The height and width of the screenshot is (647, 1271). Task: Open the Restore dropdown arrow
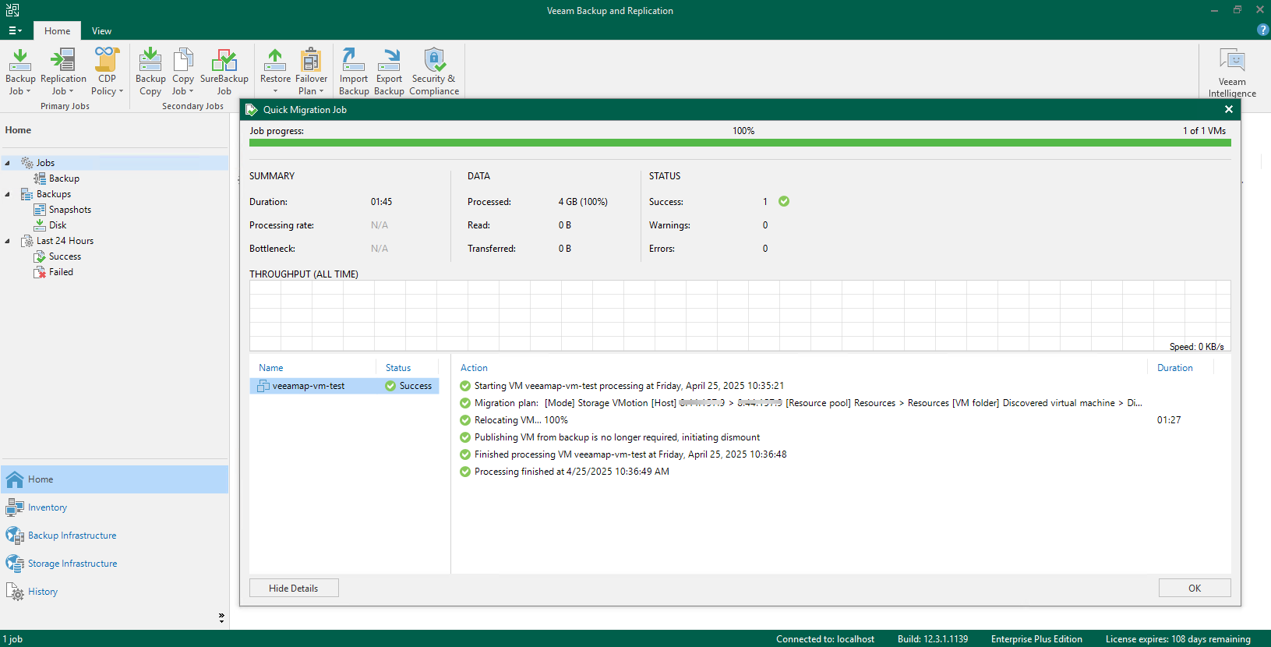275,91
